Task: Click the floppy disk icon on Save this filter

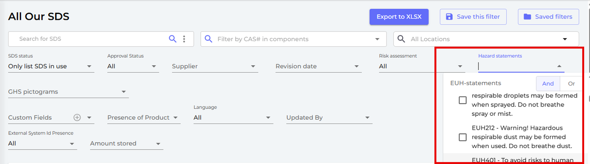Action: pyautogui.click(x=449, y=17)
